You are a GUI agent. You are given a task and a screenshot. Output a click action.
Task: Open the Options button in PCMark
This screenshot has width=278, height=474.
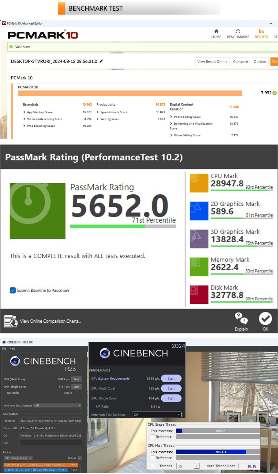coord(260,62)
